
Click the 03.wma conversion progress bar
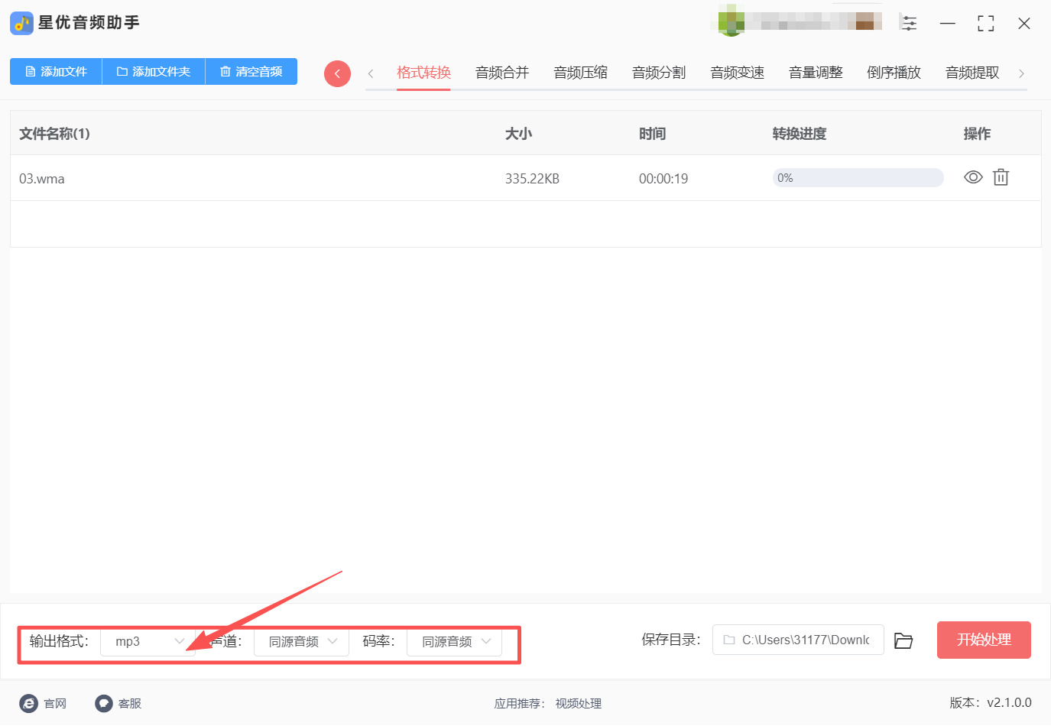click(x=858, y=178)
